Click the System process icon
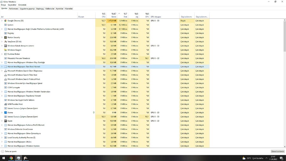 coord(5,25)
